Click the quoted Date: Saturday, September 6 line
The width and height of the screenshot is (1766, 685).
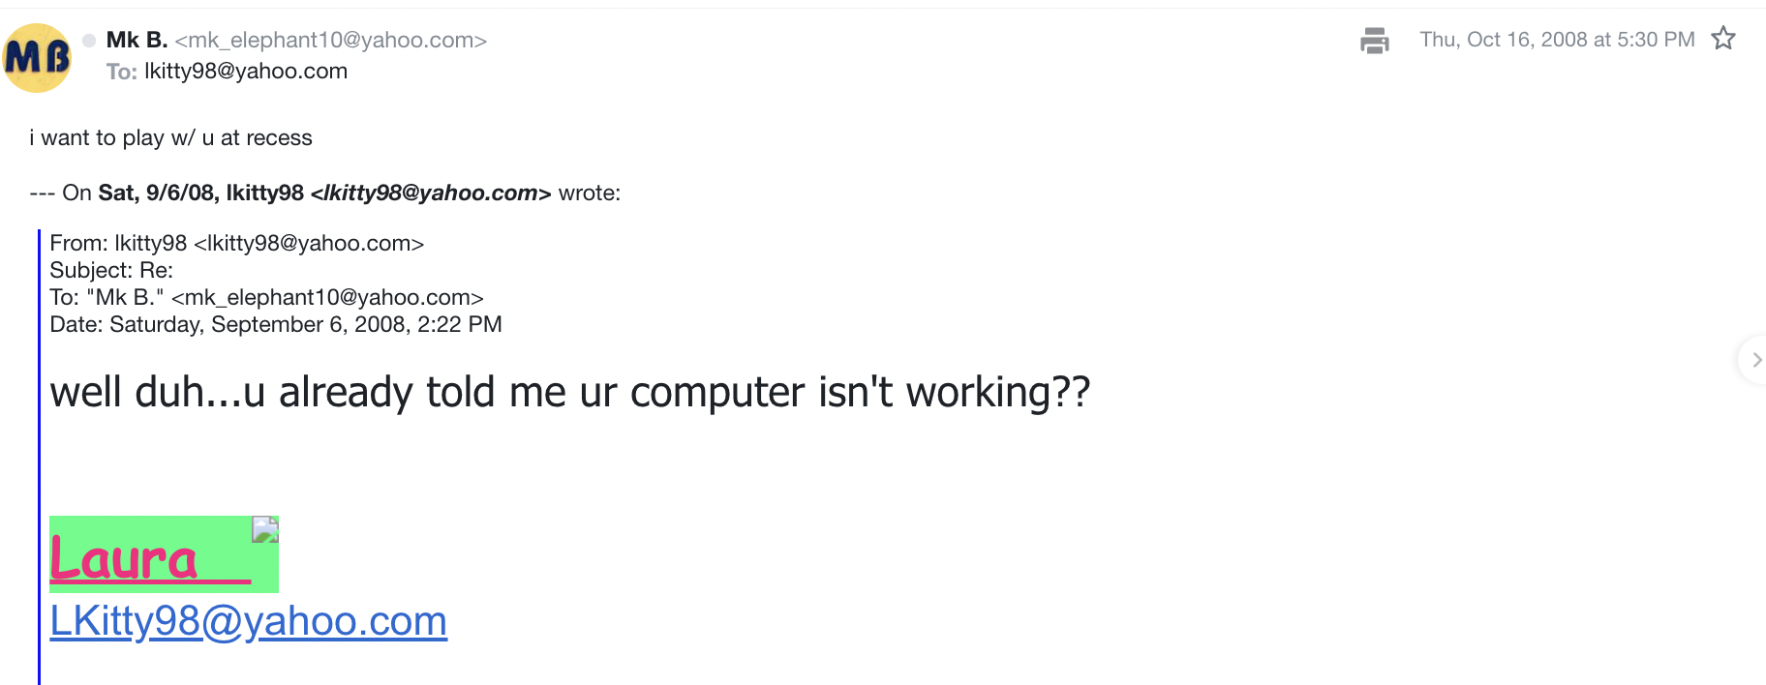pos(275,324)
